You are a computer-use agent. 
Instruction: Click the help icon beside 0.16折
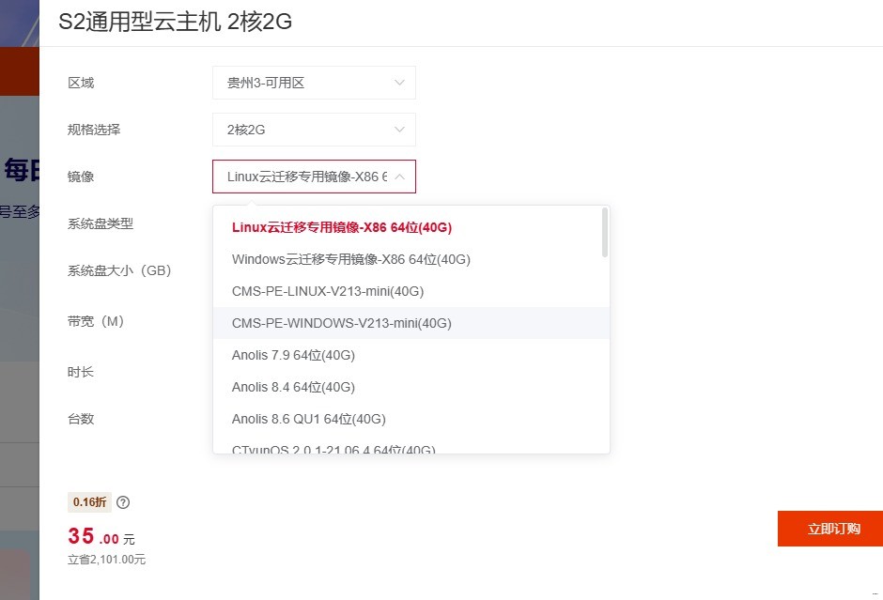point(123,502)
